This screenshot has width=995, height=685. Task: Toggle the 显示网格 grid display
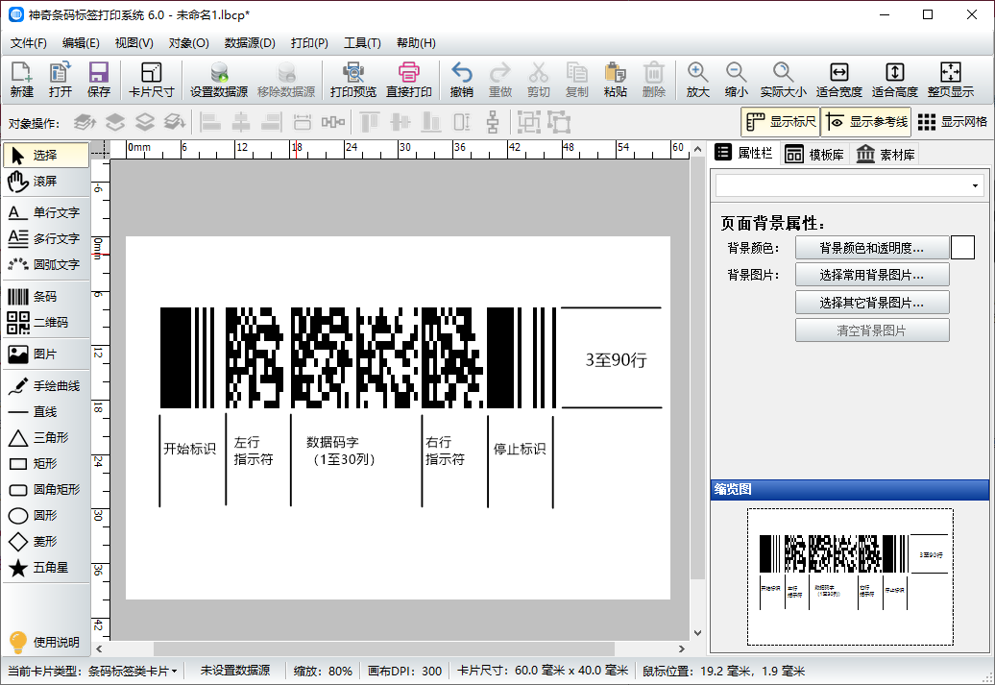point(953,122)
